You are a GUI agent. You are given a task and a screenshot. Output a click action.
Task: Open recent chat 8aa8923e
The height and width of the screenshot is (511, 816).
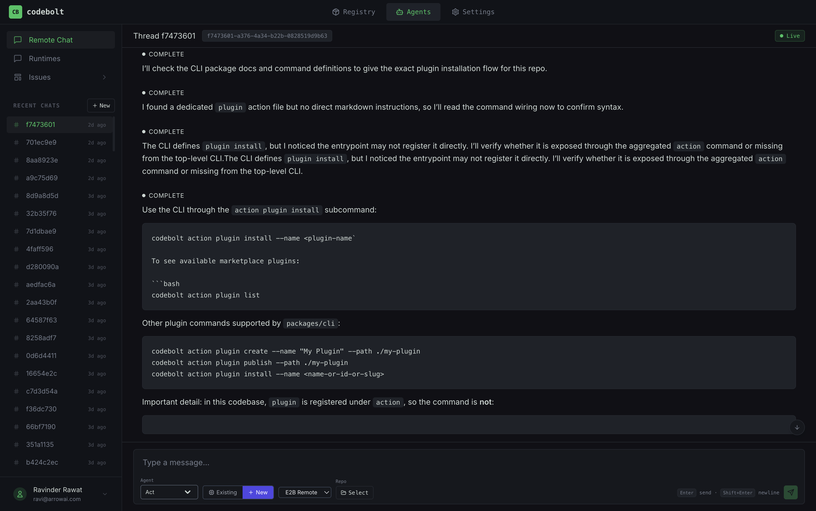point(59,160)
